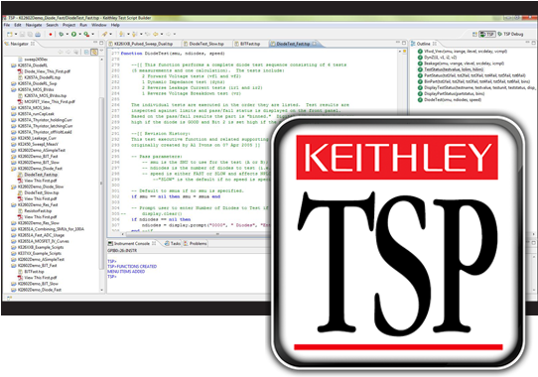Viewport: 538px width, 377px height.
Task: Select the Problems tab
Action: tap(196, 243)
